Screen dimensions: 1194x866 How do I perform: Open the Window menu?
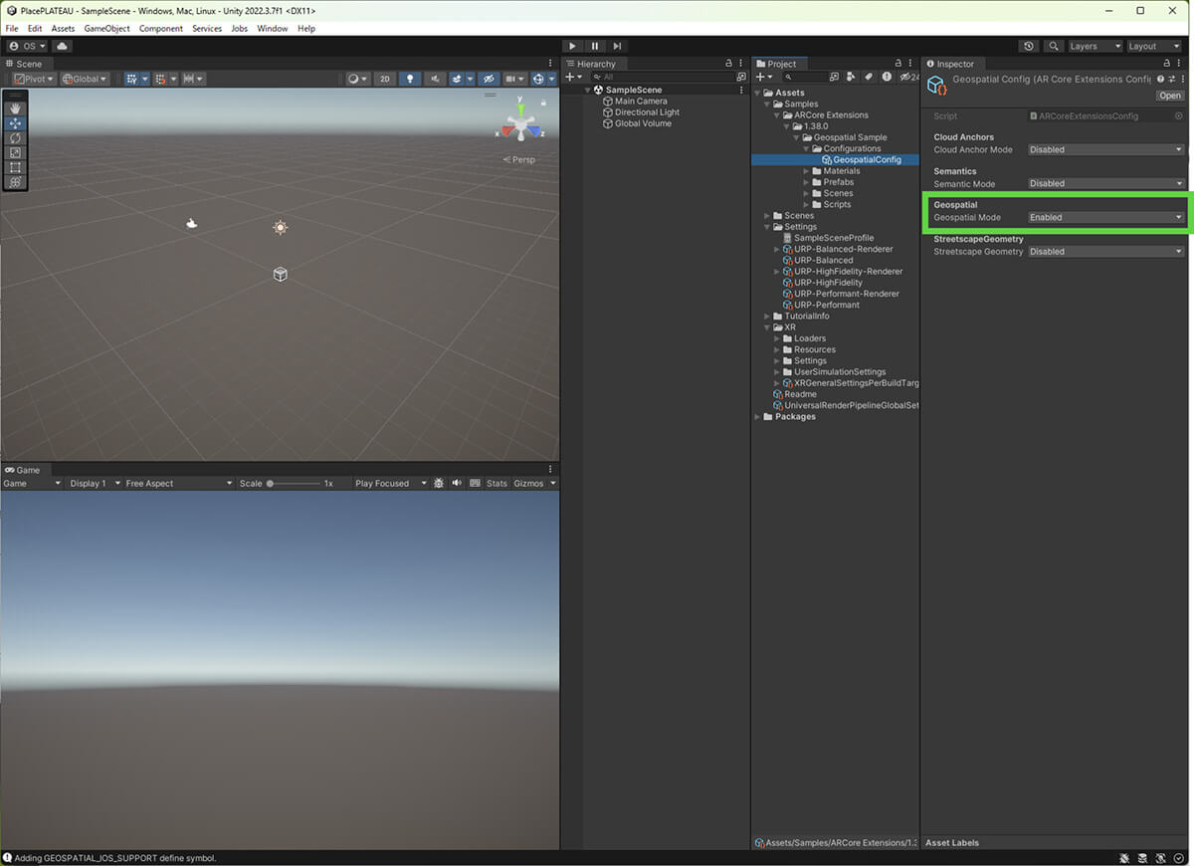(272, 28)
